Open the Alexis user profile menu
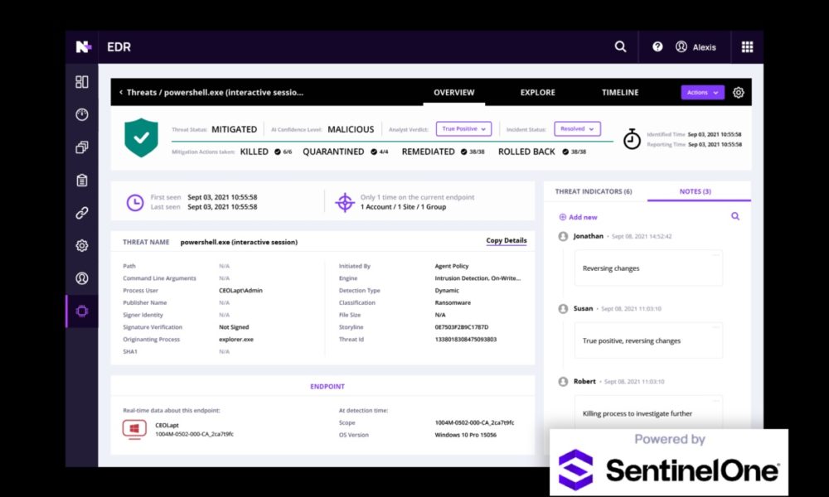829x497 pixels. [x=696, y=47]
